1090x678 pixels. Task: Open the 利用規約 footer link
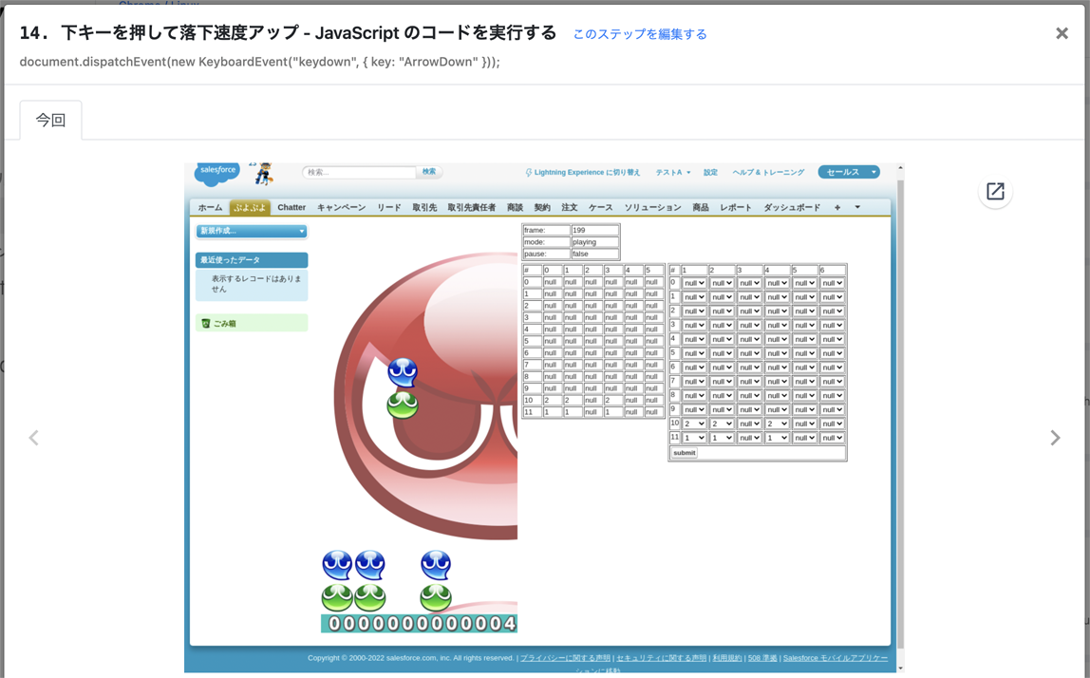[727, 658]
